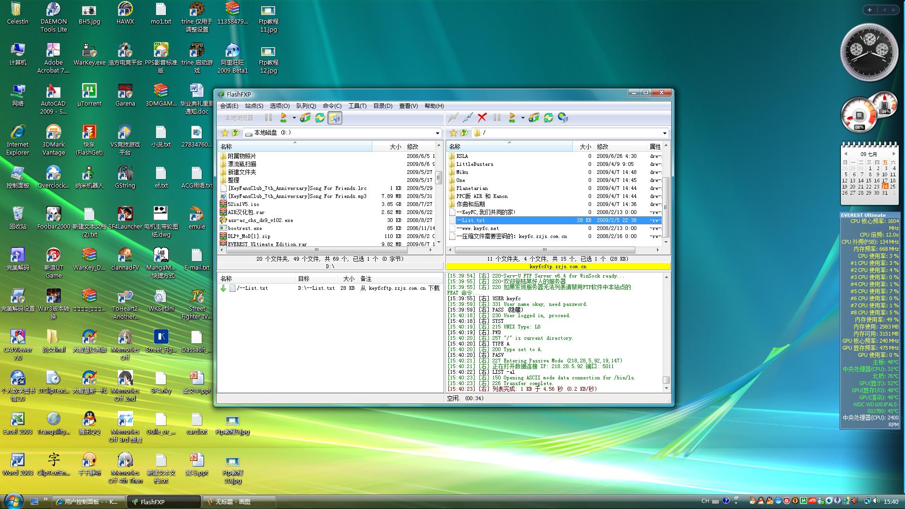This screenshot has height=509, width=905.
Task: Toggle the local browser switch icon
Action: click(x=335, y=118)
